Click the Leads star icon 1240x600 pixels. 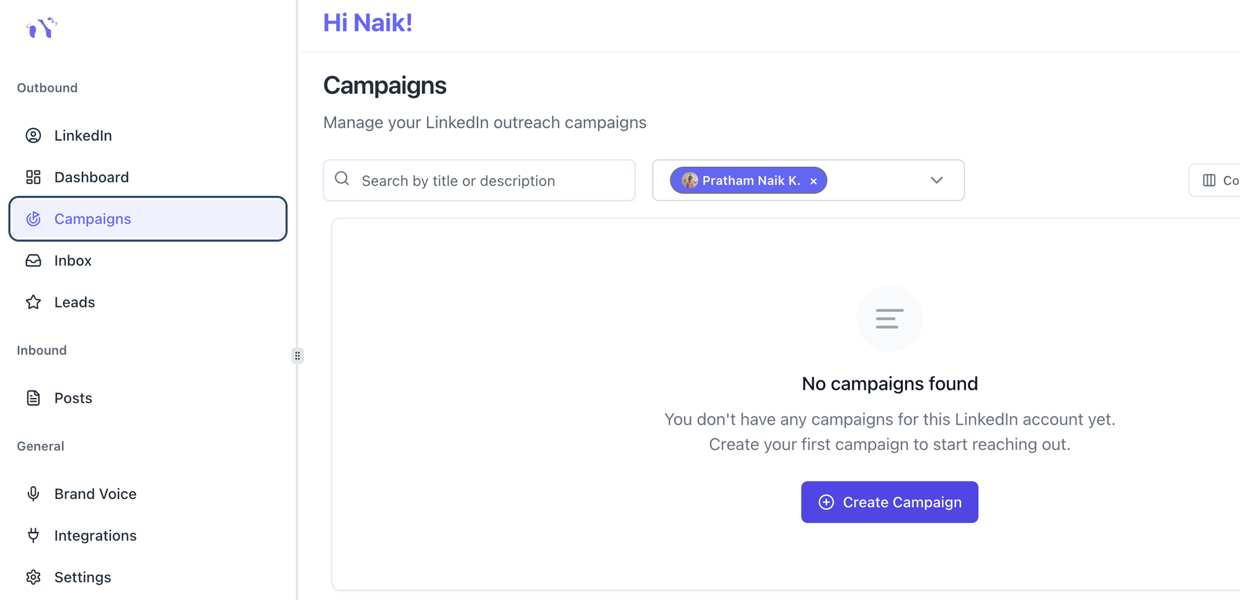33,302
